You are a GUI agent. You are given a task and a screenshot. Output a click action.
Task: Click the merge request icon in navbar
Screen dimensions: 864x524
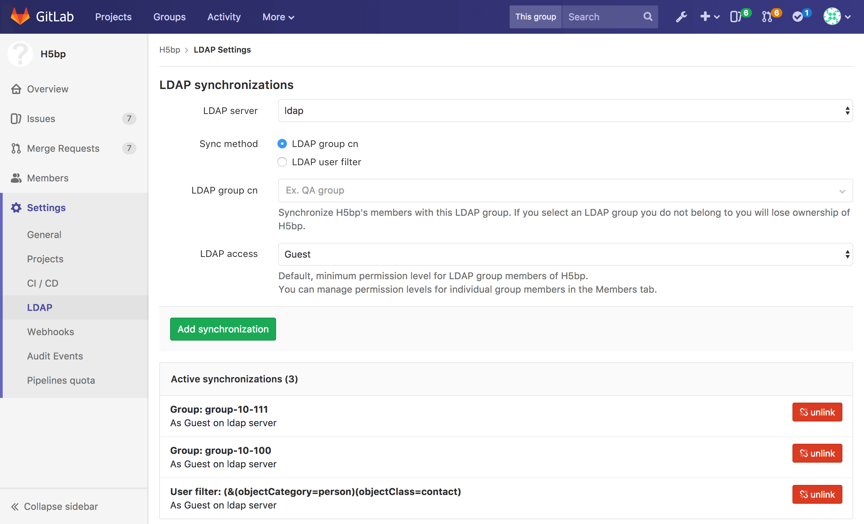(x=768, y=17)
